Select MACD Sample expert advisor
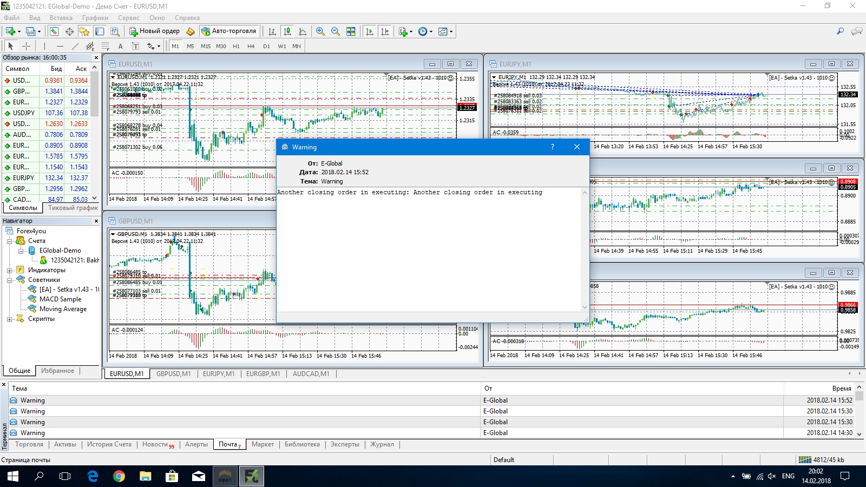The width and height of the screenshot is (866, 487). [60, 299]
